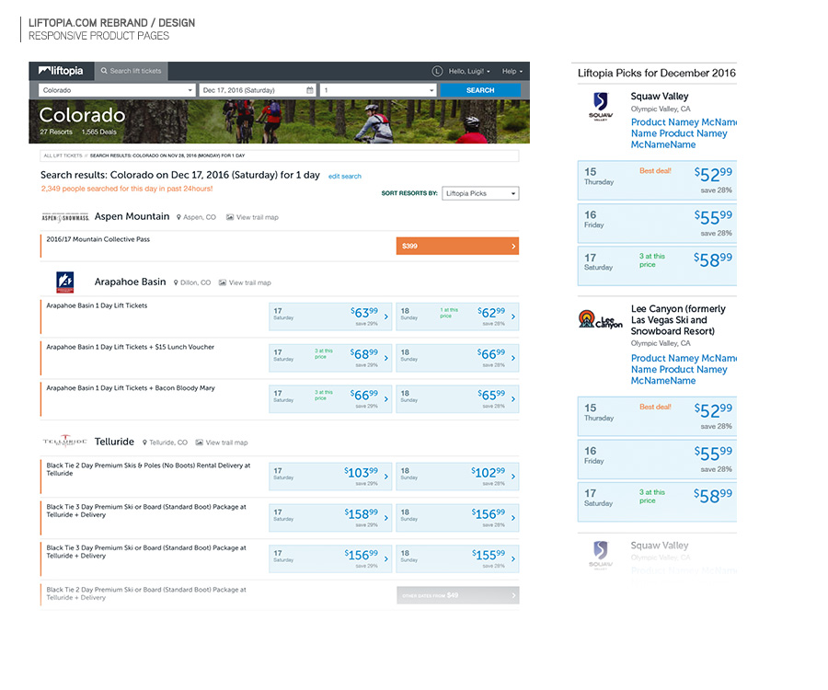The image size is (828, 690).
Task: Select $156.99 Saturday Black Tie package
Action: [330, 558]
